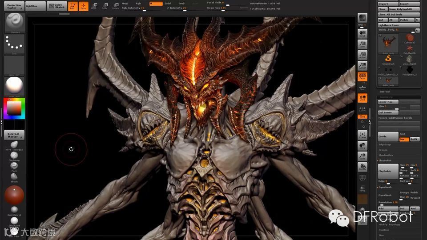Toggle Transp transparency display
Viewport: 427px width, 240px height.
[362, 188]
